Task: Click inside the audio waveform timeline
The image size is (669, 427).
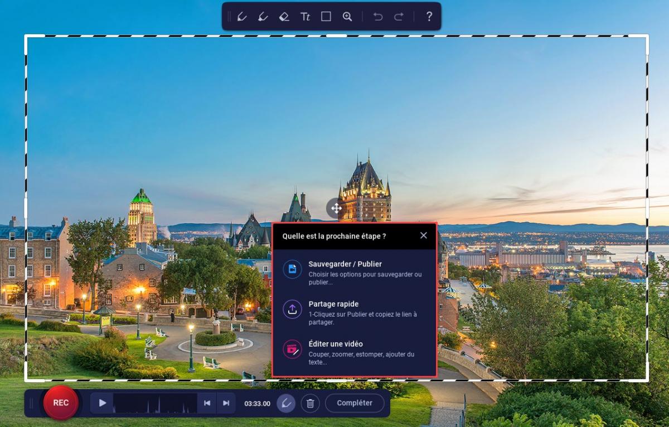Action: (x=155, y=403)
